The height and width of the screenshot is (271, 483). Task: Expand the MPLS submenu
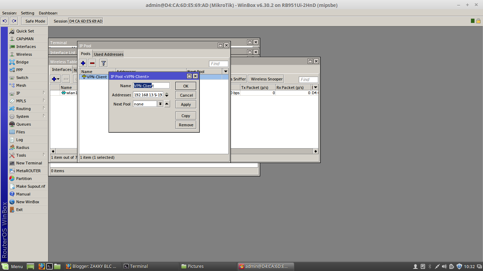click(x=28, y=101)
